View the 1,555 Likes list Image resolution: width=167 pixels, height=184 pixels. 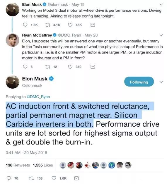tap(43, 165)
